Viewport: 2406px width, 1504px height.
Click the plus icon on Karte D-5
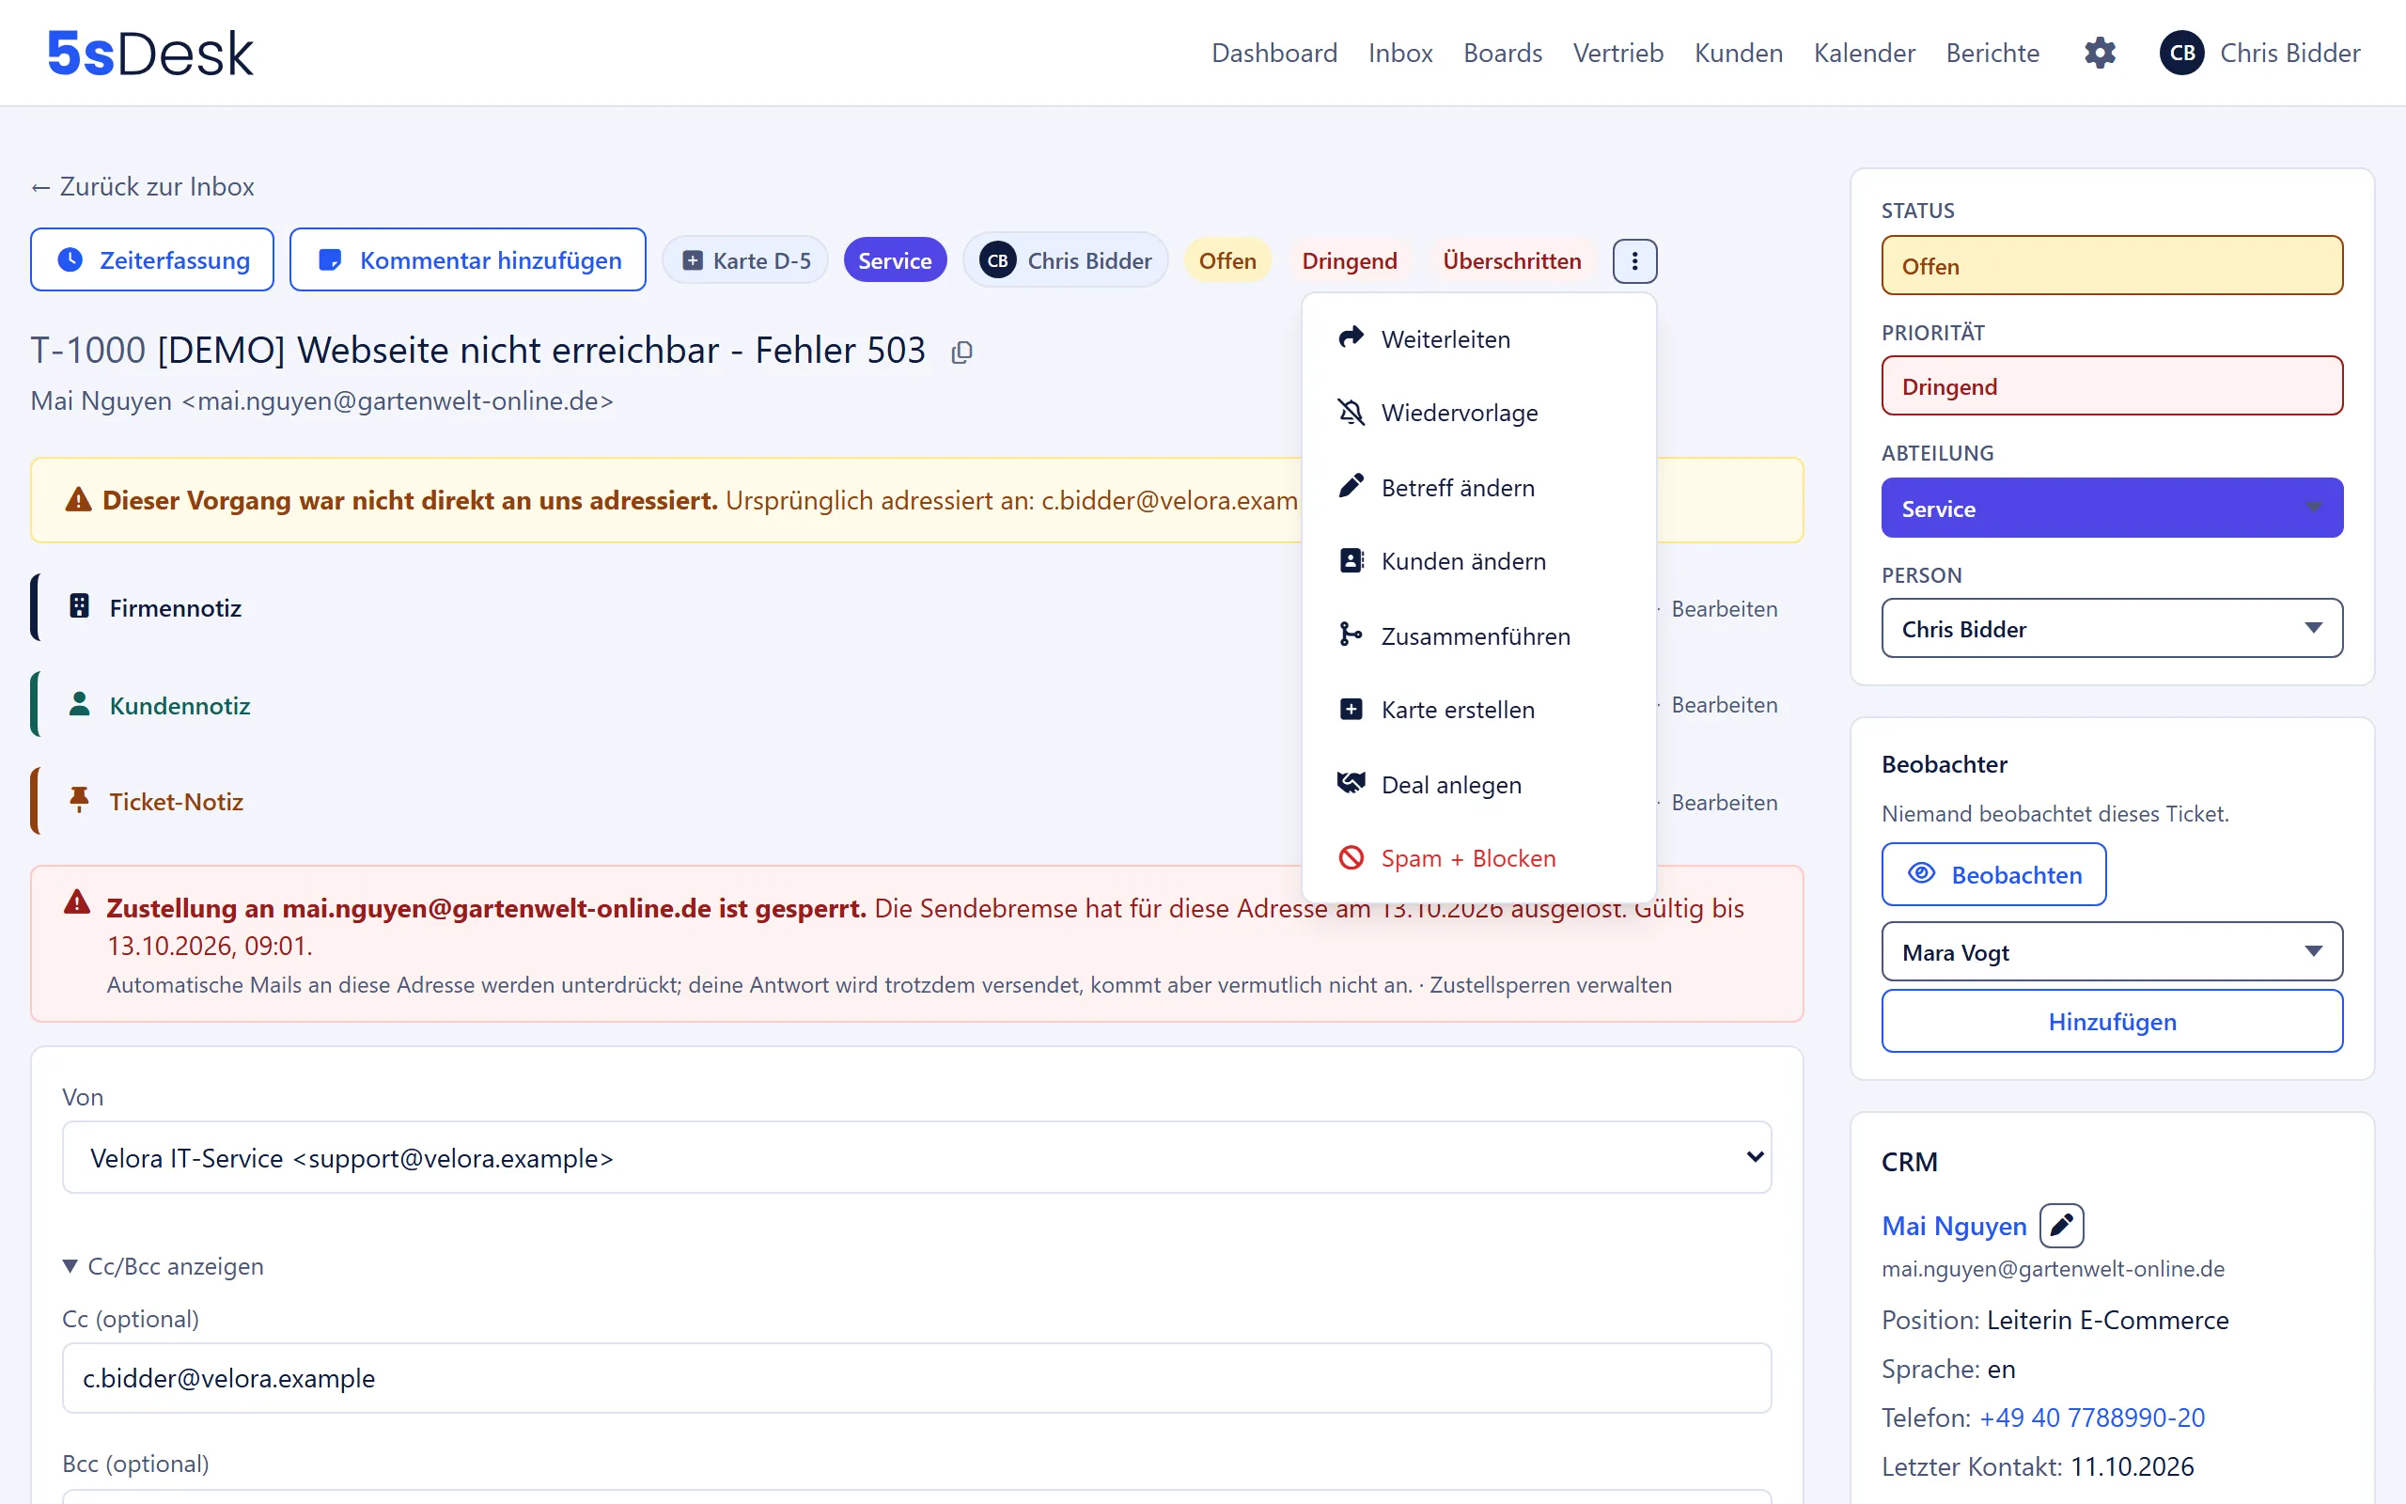[693, 260]
